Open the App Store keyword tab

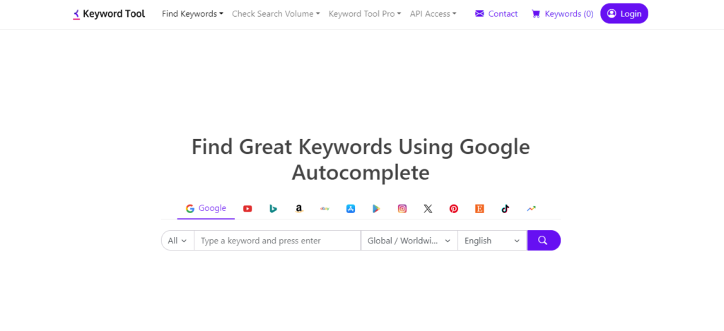point(351,209)
